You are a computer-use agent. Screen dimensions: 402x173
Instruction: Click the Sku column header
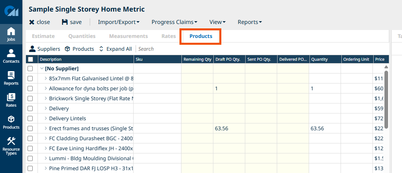(158, 59)
